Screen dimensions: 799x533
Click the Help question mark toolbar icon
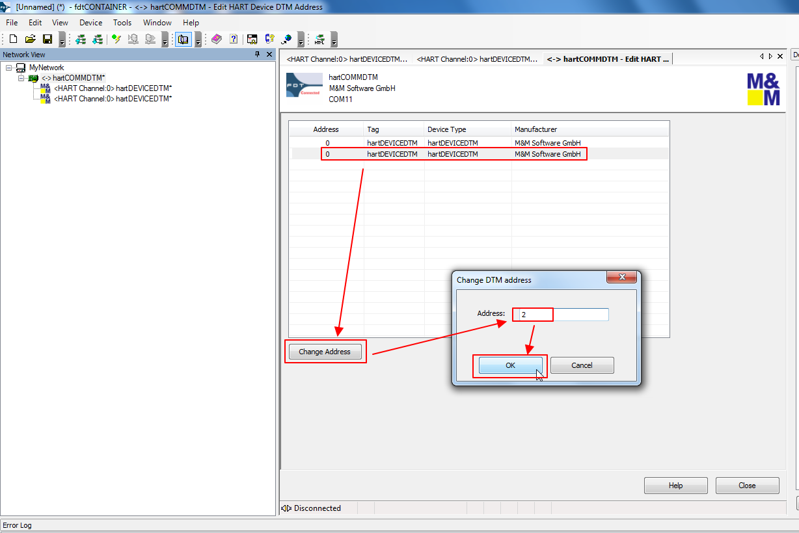234,39
